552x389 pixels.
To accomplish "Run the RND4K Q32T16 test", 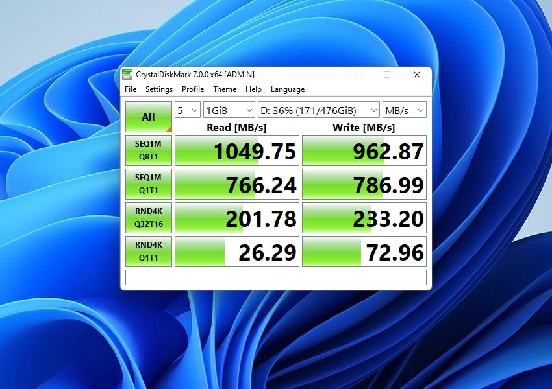I will pyautogui.click(x=149, y=218).
